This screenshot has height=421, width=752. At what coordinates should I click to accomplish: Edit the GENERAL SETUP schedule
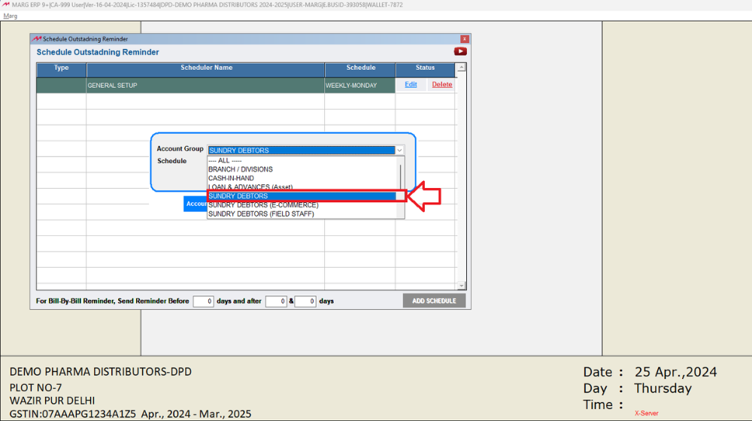411,85
